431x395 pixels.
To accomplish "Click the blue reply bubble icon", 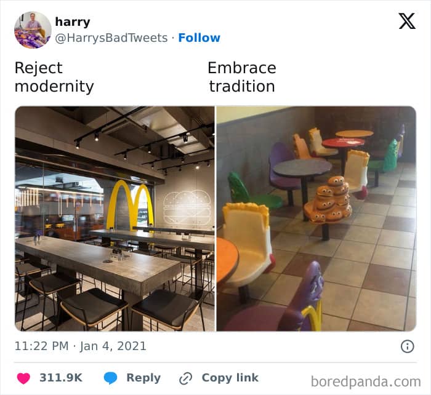I will [110, 378].
